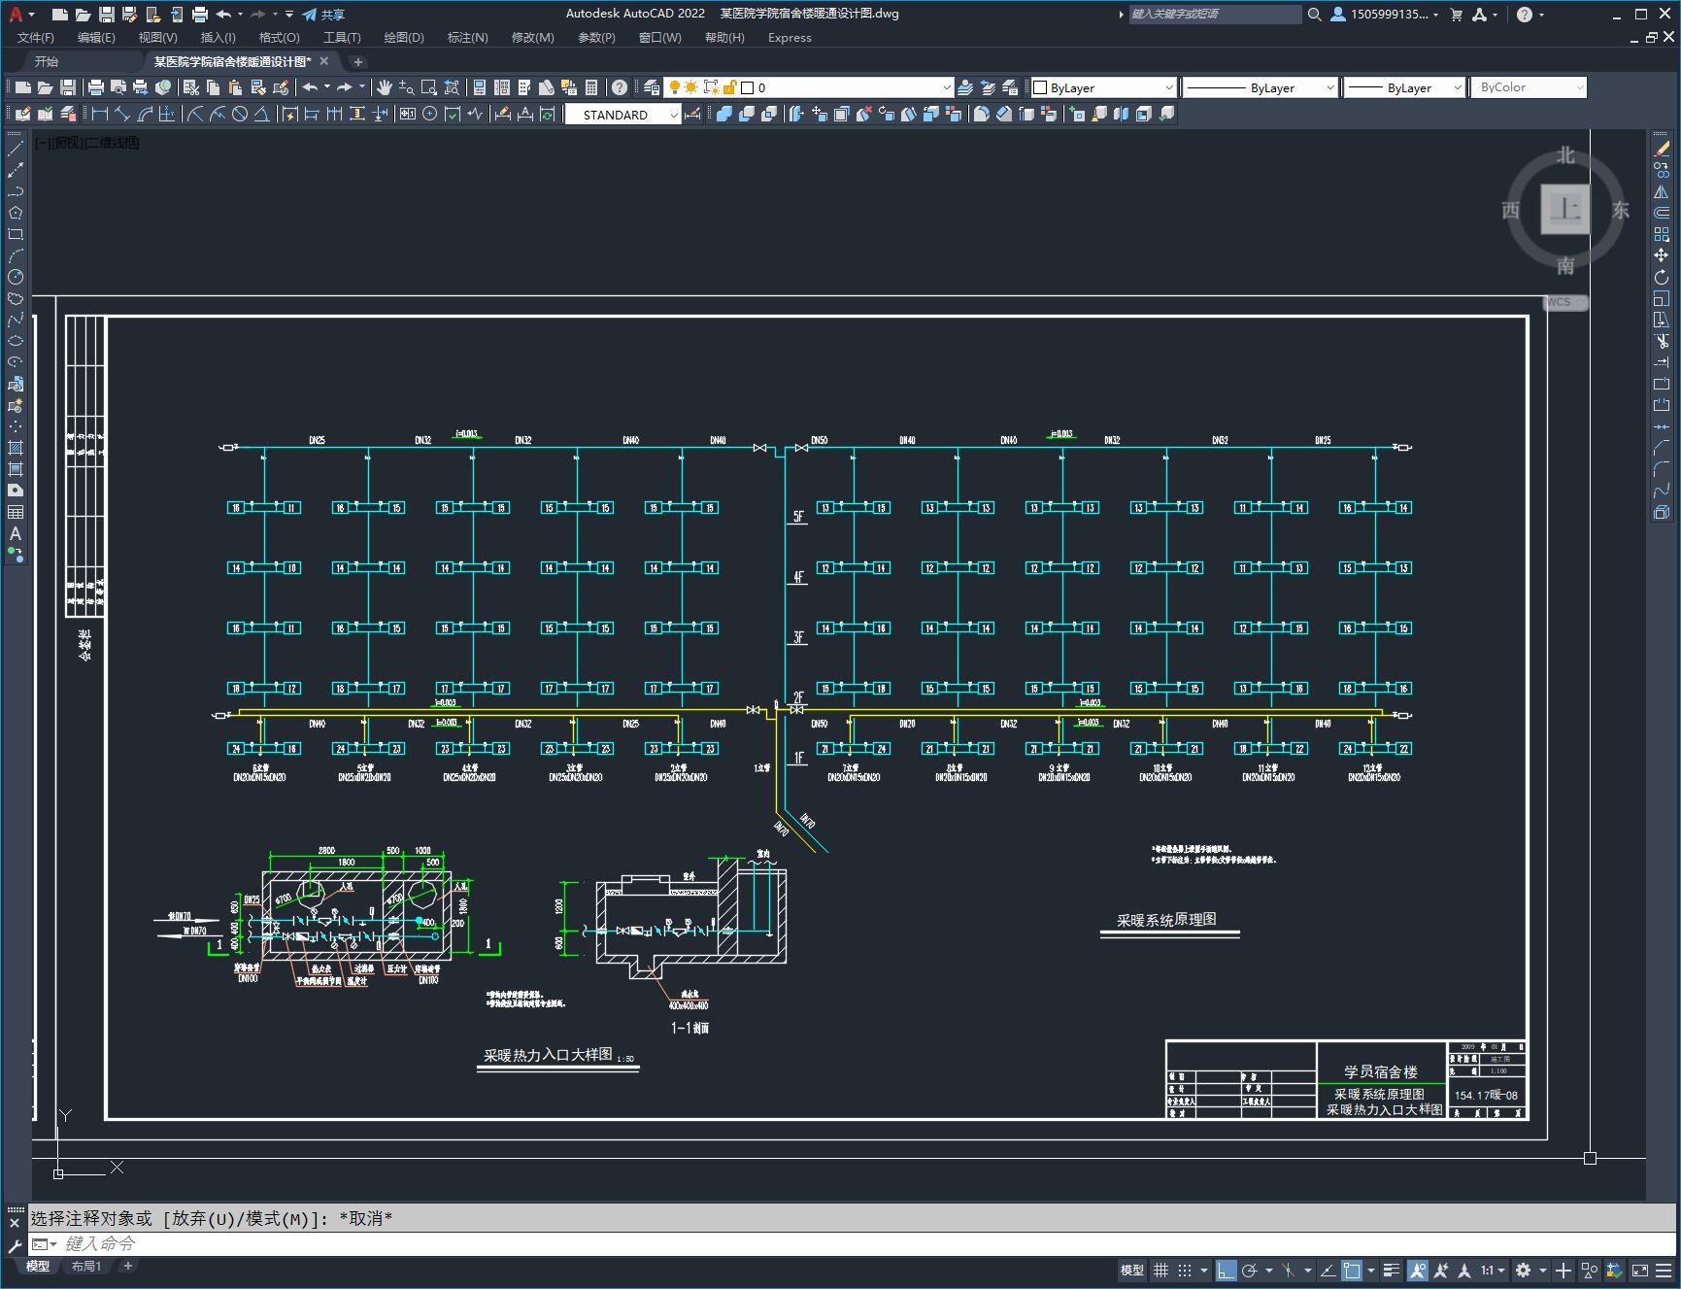Open the 文件(F) menu
1681x1289 pixels.
pyautogui.click(x=36, y=38)
